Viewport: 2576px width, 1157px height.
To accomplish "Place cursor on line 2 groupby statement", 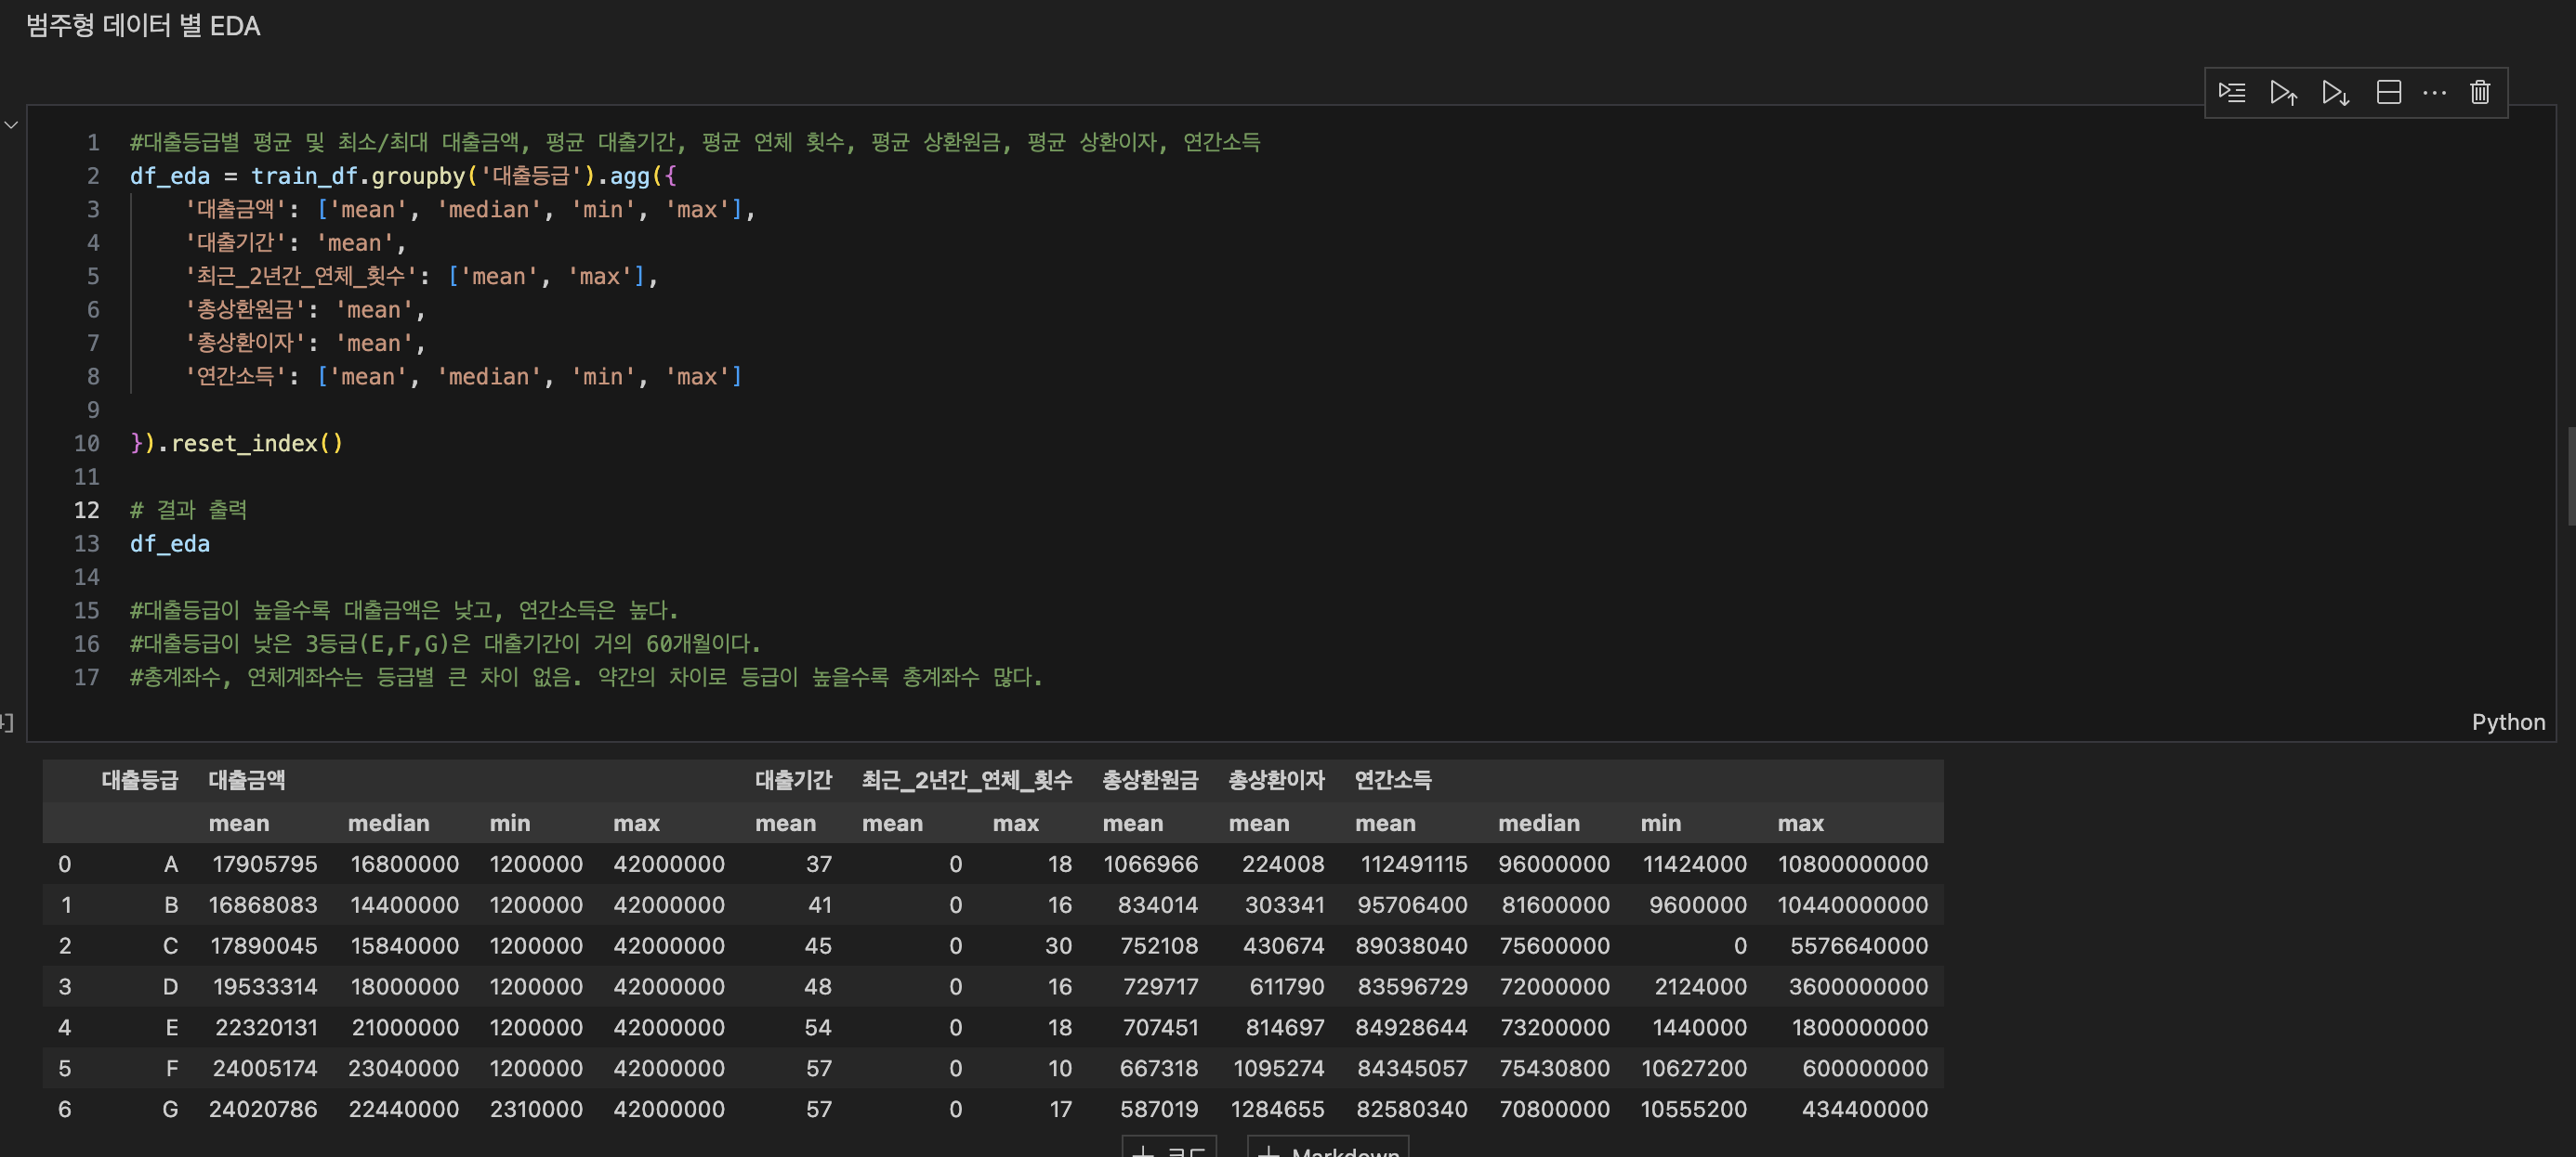I will (x=403, y=175).
